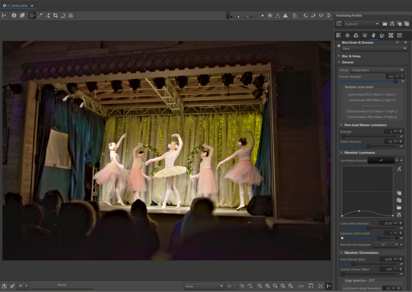
Task: Switch to the S7_00463.ARW tab
Action: coord(17,5)
